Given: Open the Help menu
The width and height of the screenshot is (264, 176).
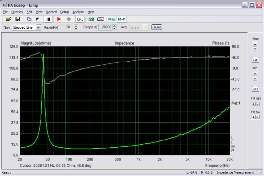Looking at the screenshot, I should pyautogui.click(x=91, y=12).
